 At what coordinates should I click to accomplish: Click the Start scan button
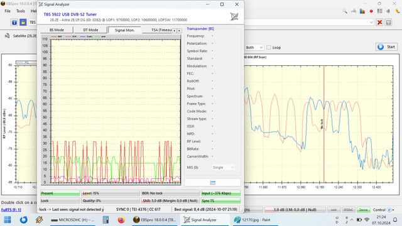coord(387,46)
